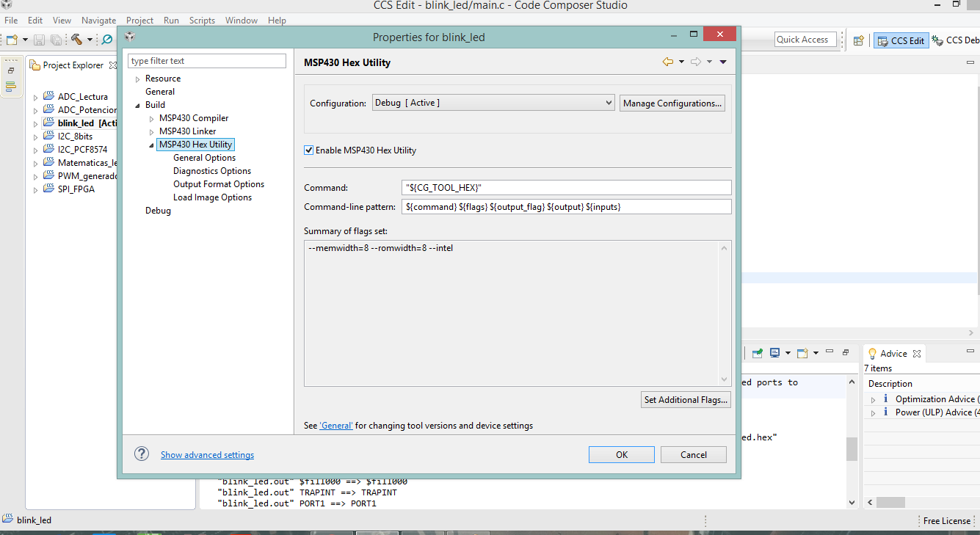
Task: Click the Save All icon in toolbar
Action: [x=56, y=40]
